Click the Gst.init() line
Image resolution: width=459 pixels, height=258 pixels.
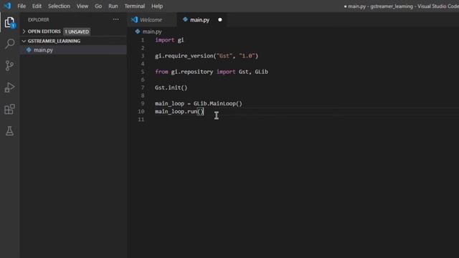point(171,87)
